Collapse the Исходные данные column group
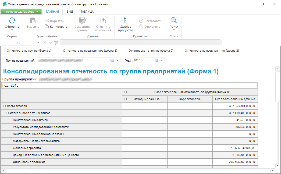 click(x=125, y=99)
